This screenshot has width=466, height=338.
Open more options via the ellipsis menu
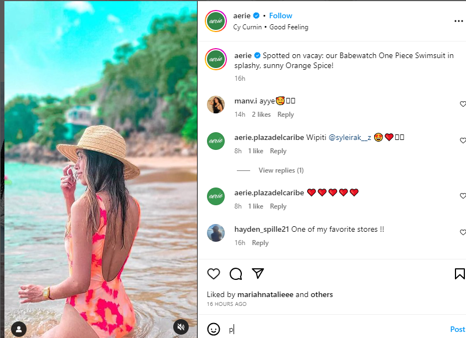[458, 20]
